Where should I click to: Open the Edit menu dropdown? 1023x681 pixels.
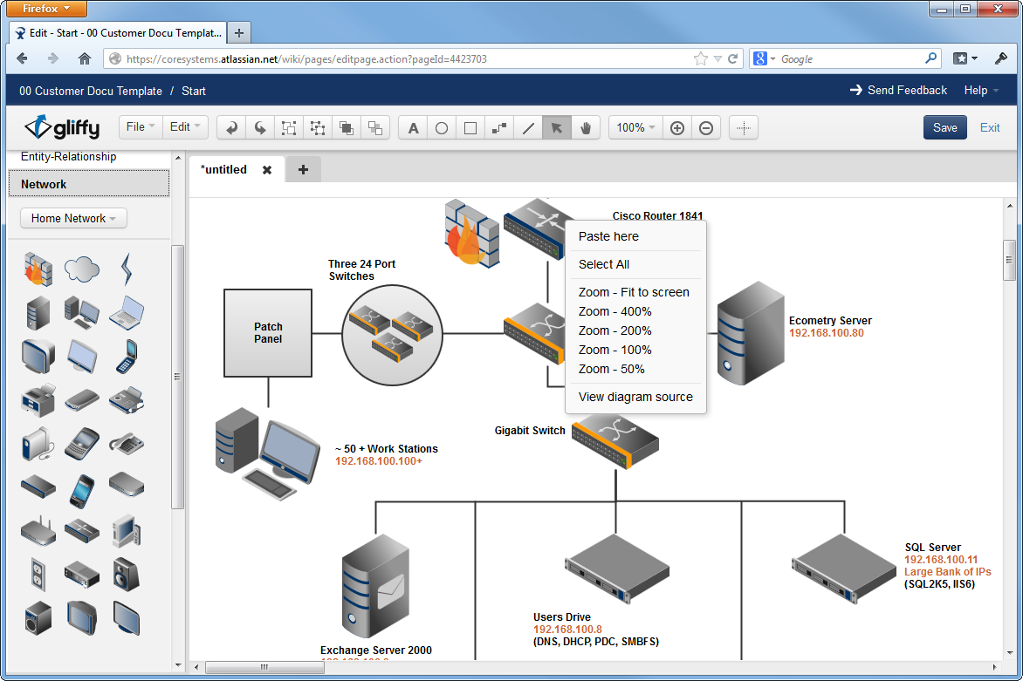point(185,127)
